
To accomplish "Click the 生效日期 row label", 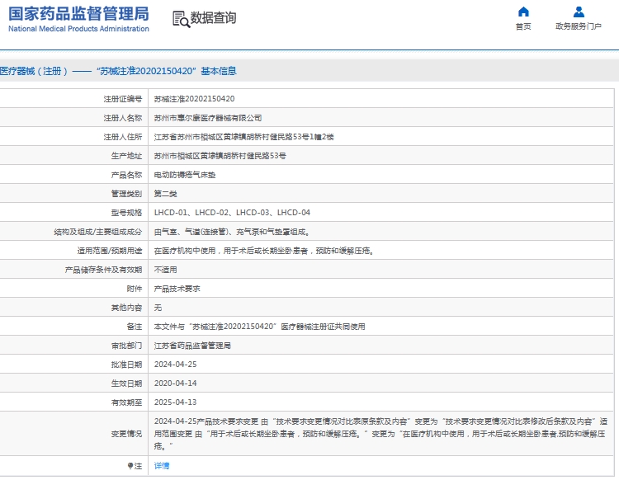I will tap(126, 384).
